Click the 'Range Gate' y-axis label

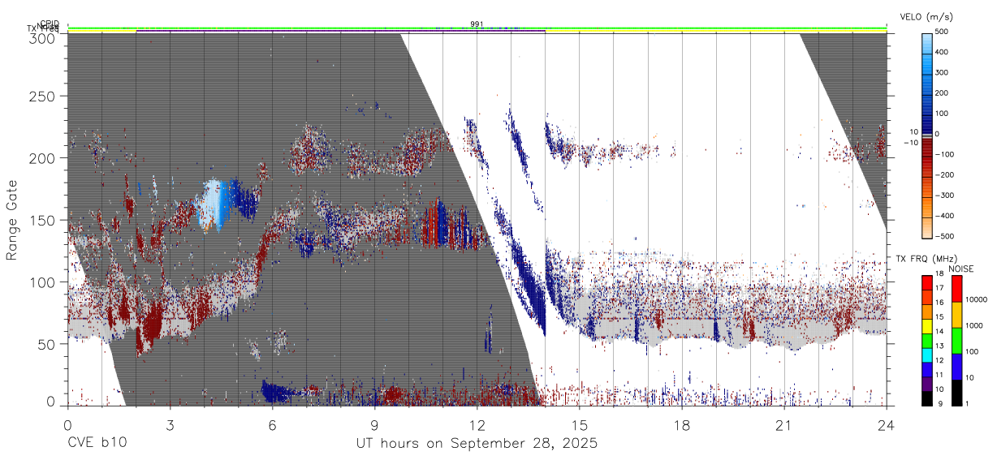tap(12, 220)
